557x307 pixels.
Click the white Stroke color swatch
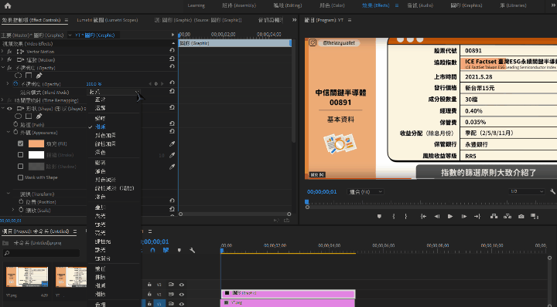(x=36, y=155)
